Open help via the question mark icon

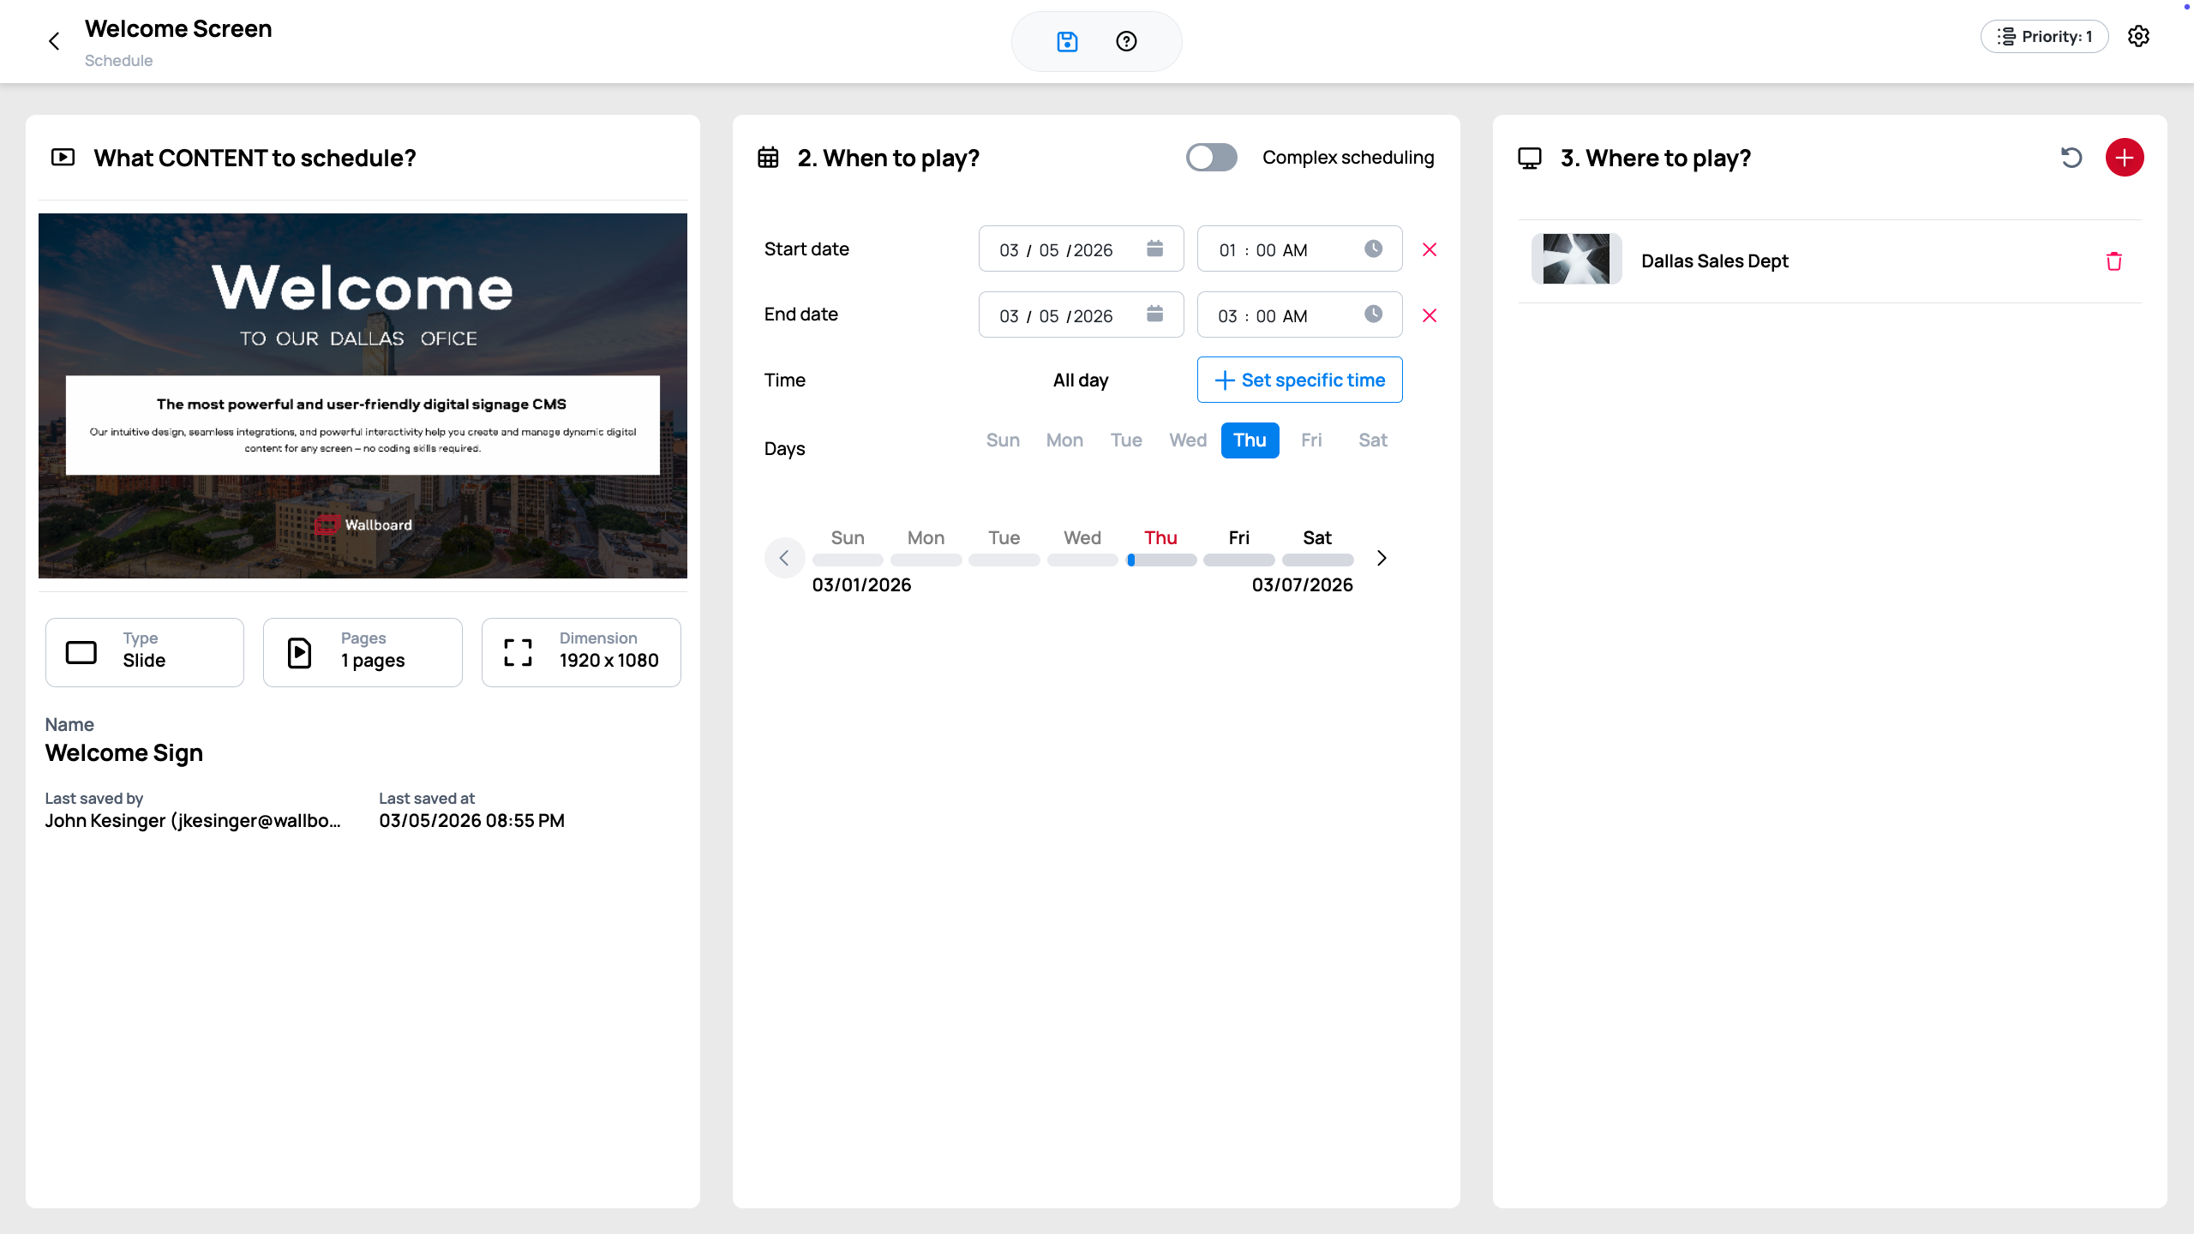[x=1125, y=41]
